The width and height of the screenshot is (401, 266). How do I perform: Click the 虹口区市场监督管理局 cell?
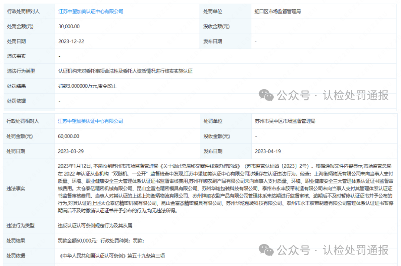[278, 11]
